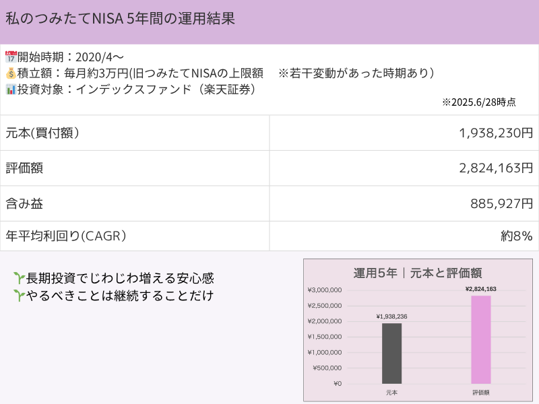Click the 2,824,163円 value cell
539x404 pixels.
pos(404,168)
